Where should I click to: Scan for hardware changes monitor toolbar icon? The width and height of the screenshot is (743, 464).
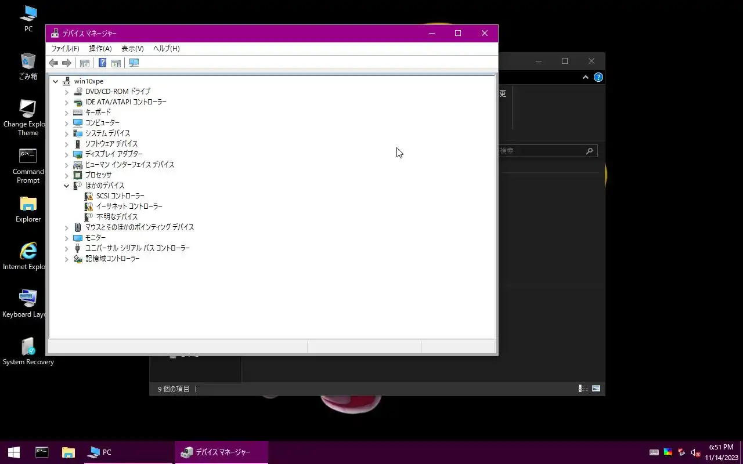(x=134, y=63)
